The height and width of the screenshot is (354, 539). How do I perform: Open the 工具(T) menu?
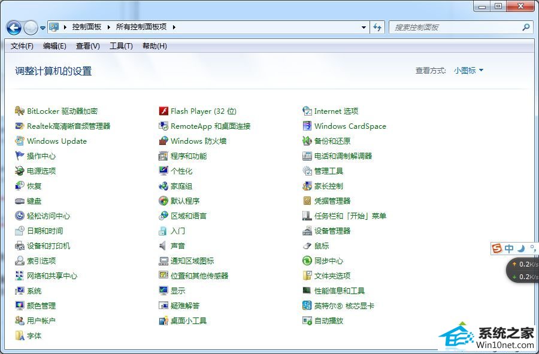[x=121, y=46]
